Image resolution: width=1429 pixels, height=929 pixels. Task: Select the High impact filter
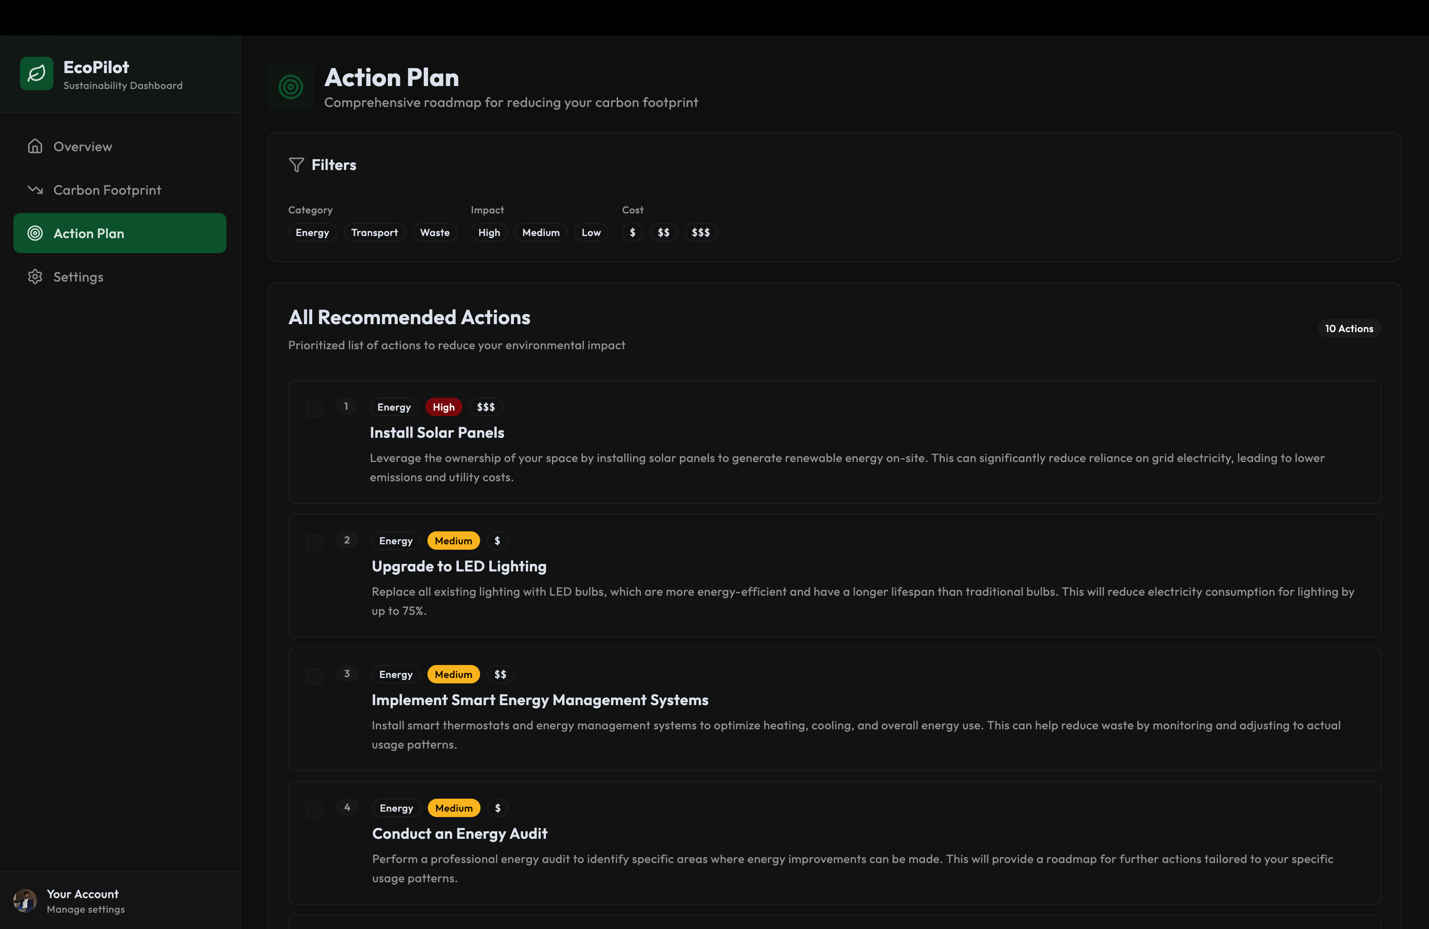[x=489, y=232]
